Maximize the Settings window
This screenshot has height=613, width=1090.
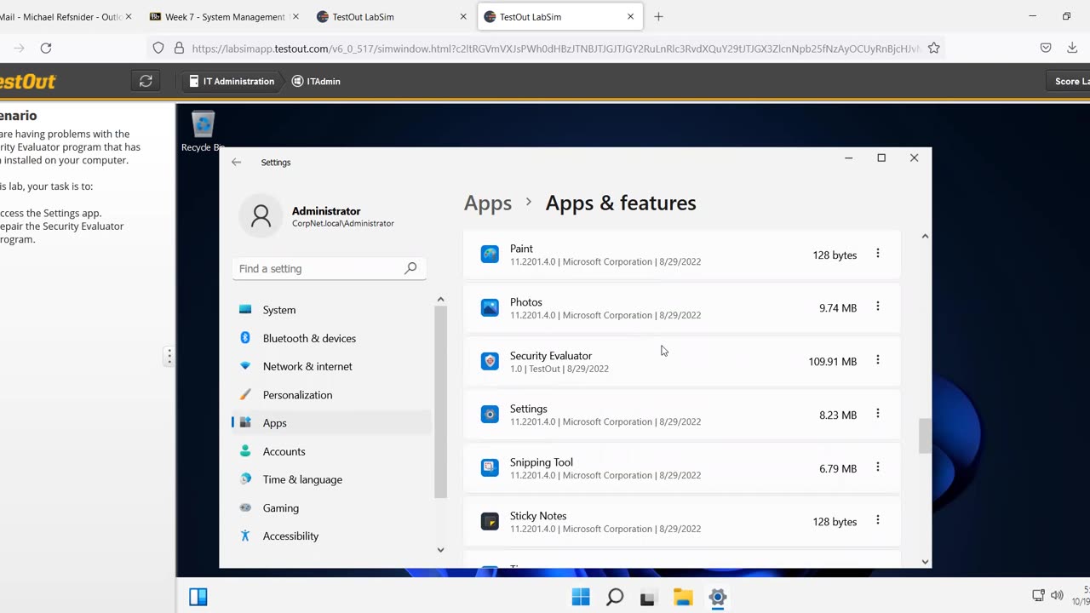coord(881,158)
